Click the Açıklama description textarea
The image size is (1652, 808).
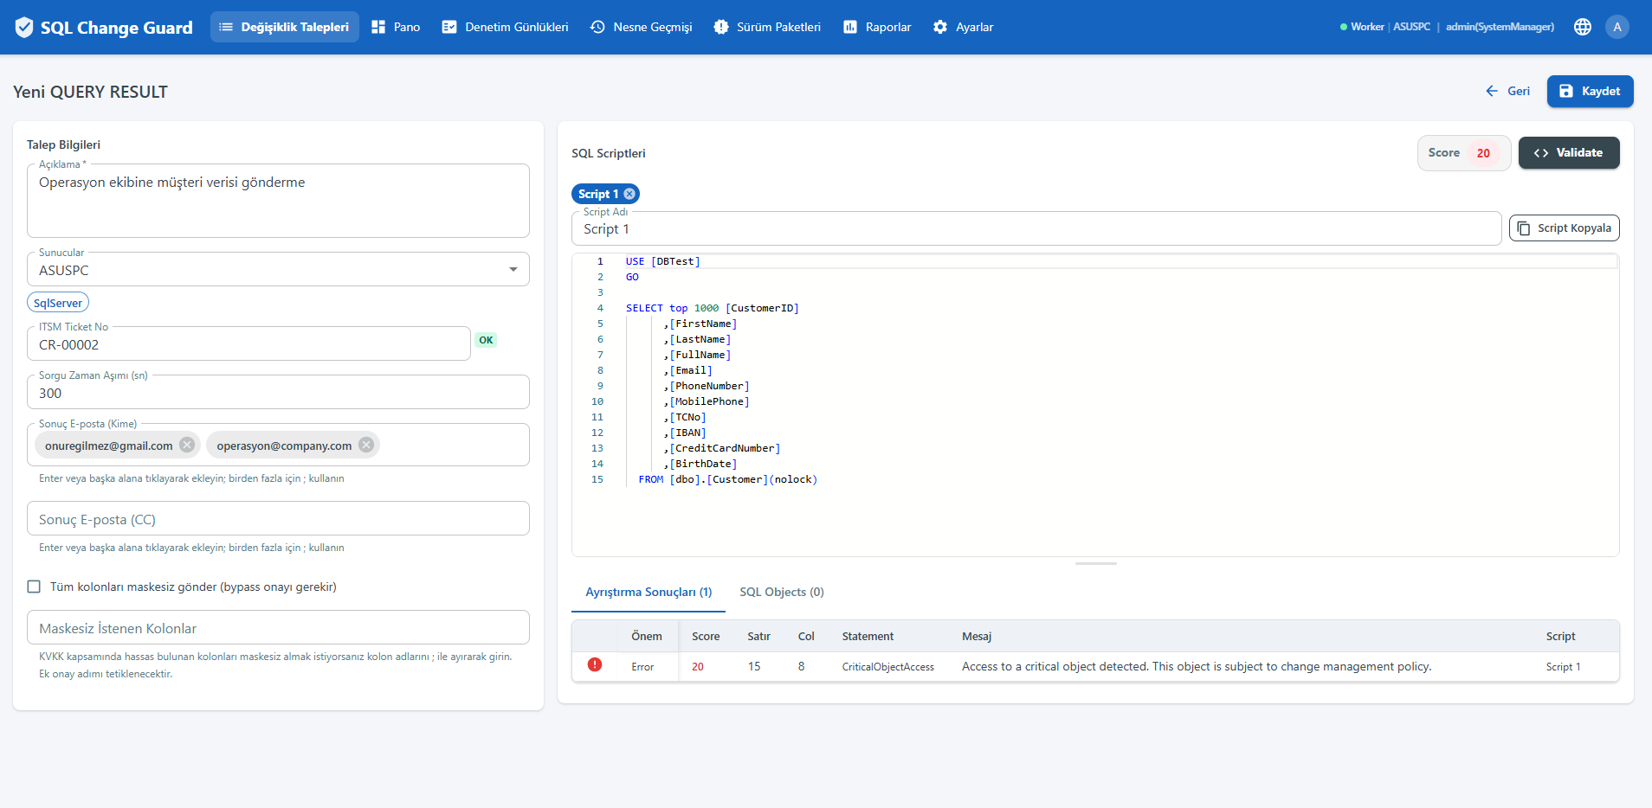point(278,201)
